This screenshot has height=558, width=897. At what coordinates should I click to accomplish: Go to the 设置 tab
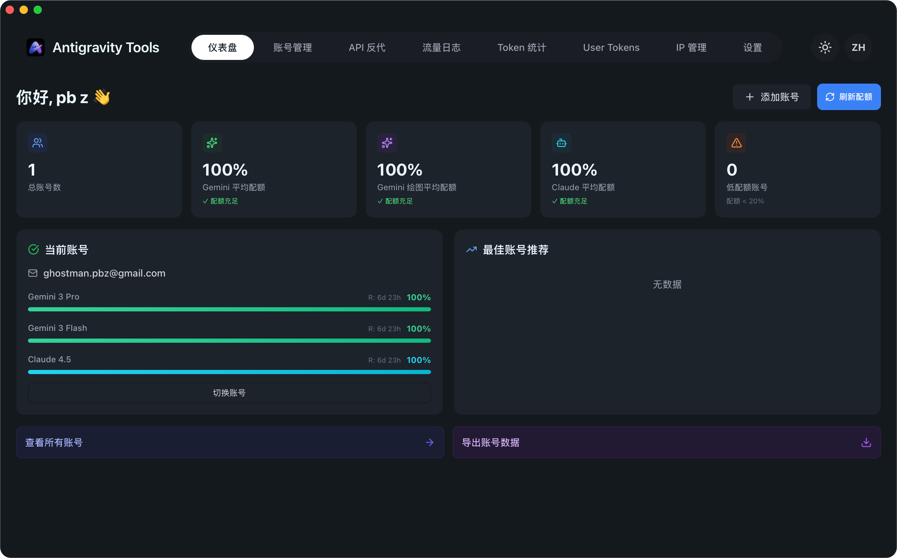coord(753,48)
